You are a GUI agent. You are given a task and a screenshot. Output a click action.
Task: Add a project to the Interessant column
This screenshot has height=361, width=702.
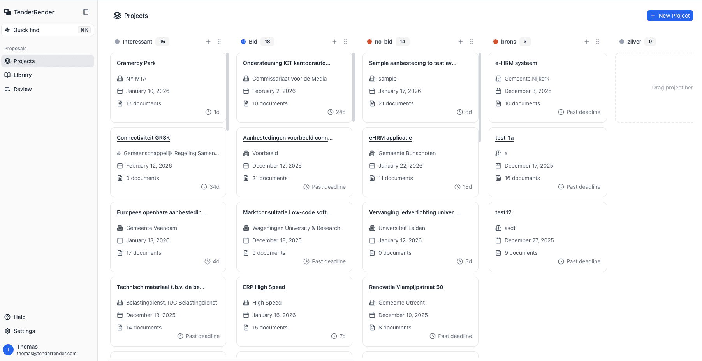tap(208, 42)
